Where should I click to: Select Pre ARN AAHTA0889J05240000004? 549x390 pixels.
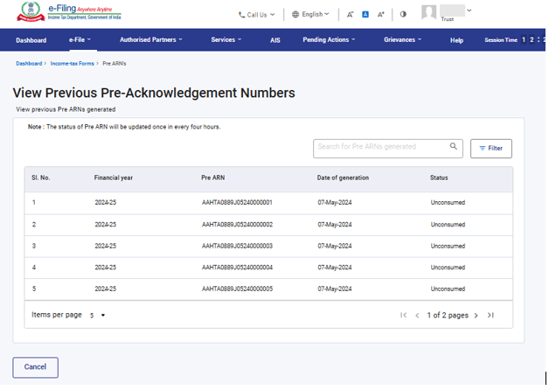tap(237, 268)
